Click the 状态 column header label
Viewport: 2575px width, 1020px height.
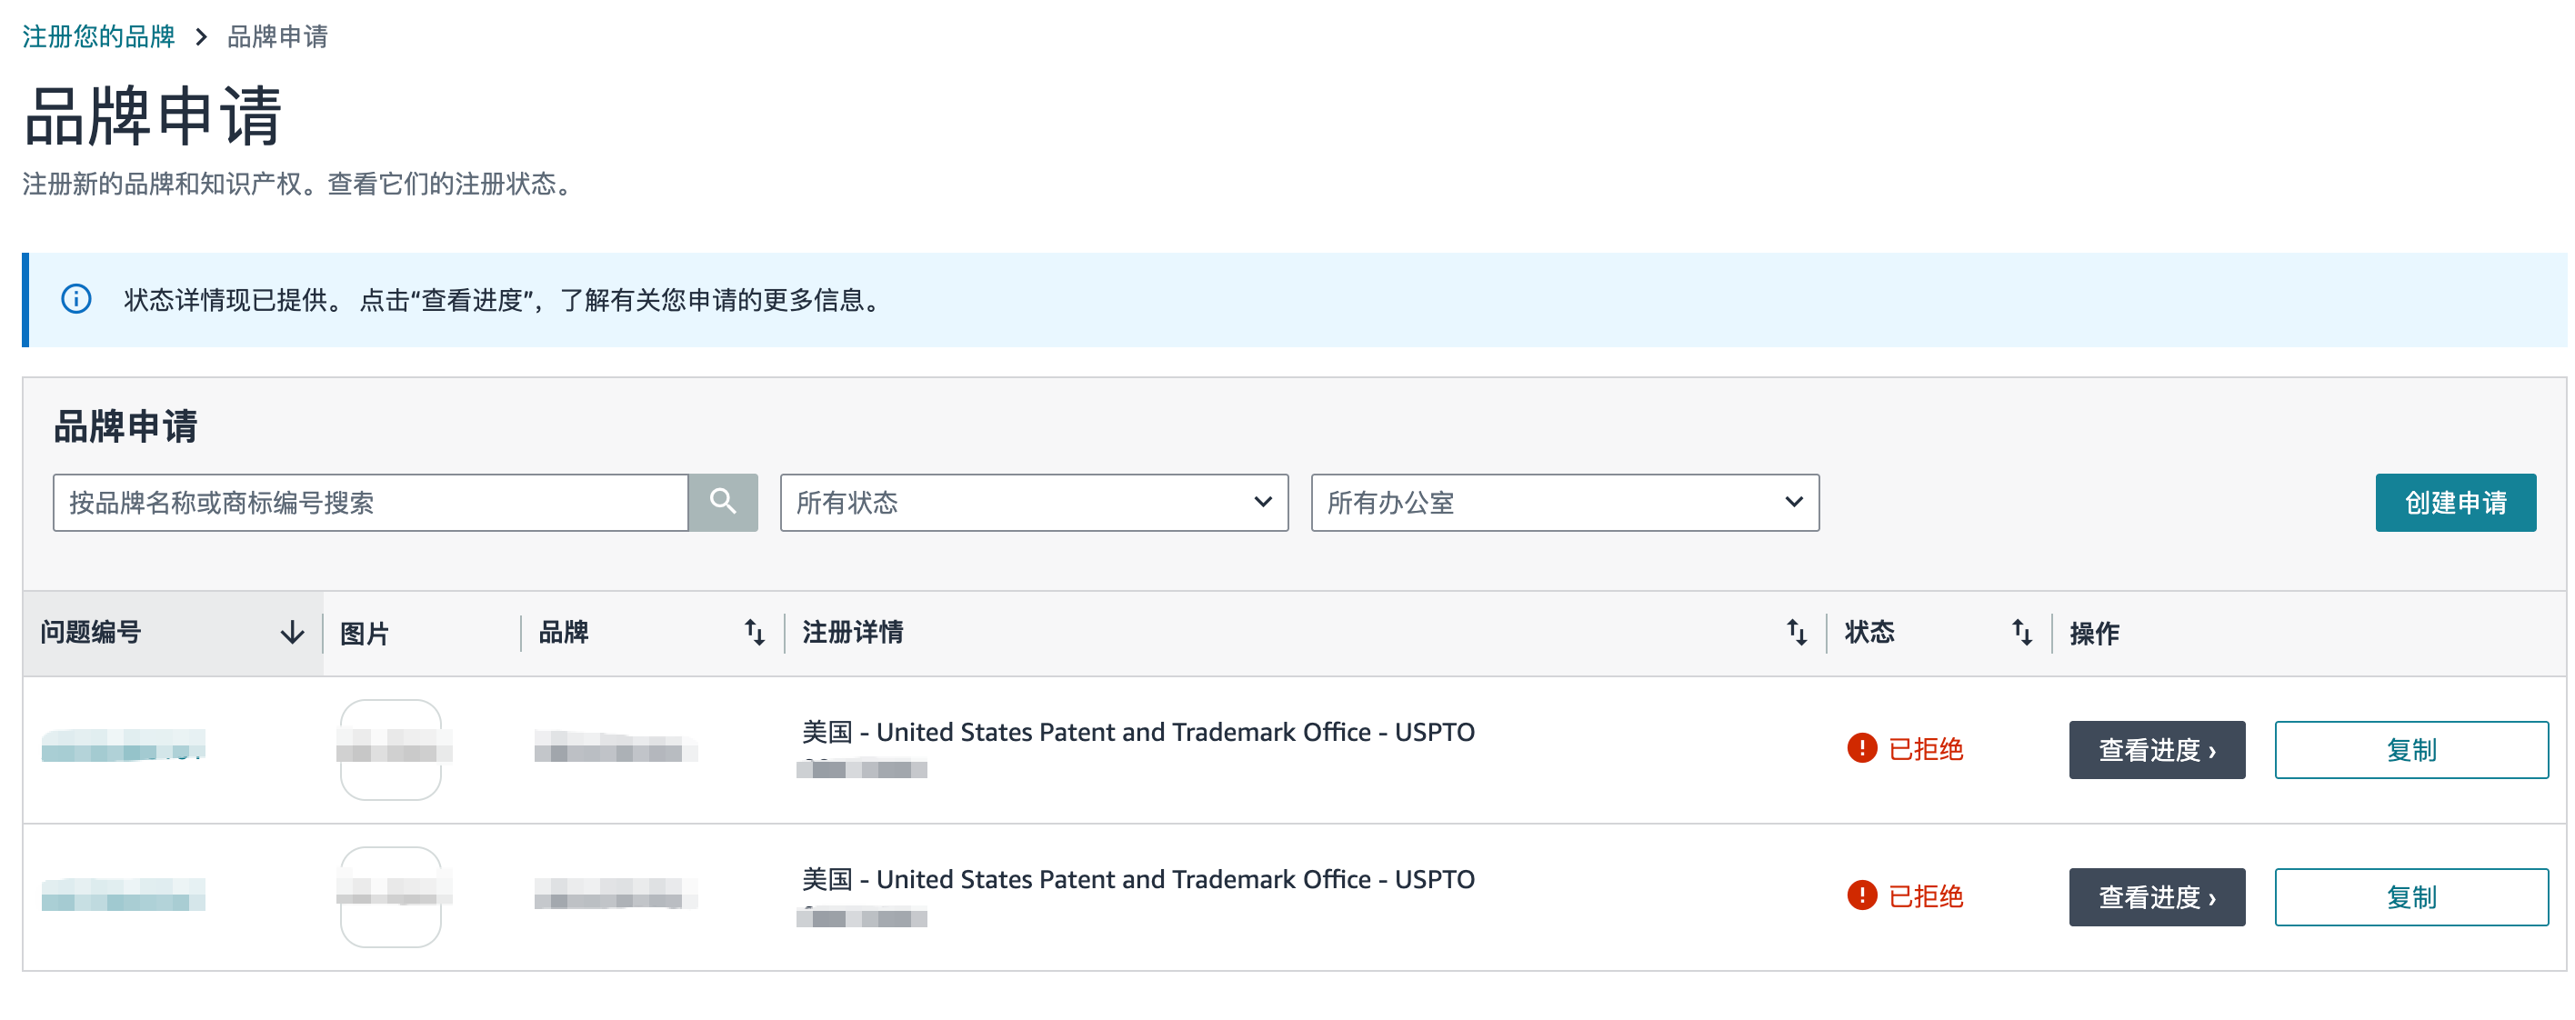(1869, 633)
